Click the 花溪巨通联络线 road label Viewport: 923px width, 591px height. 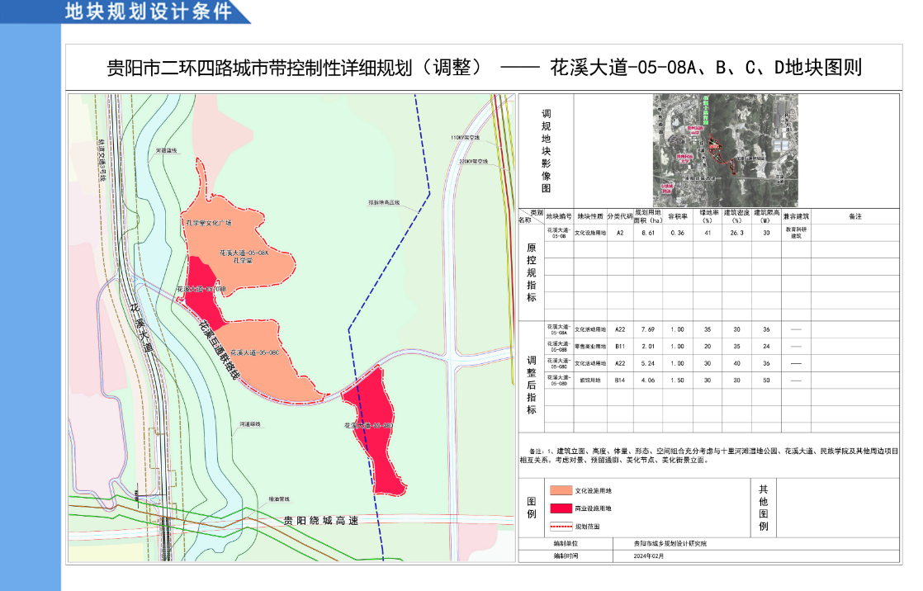pyautogui.click(x=218, y=353)
